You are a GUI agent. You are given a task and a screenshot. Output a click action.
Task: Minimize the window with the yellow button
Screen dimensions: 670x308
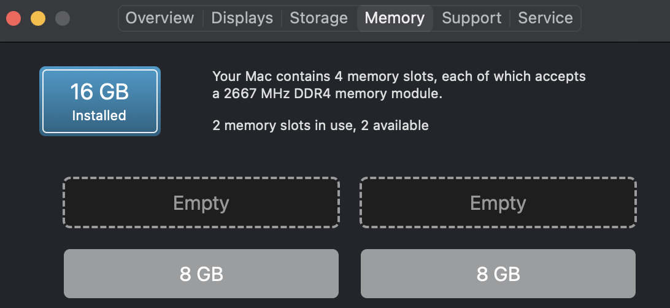pos(37,18)
